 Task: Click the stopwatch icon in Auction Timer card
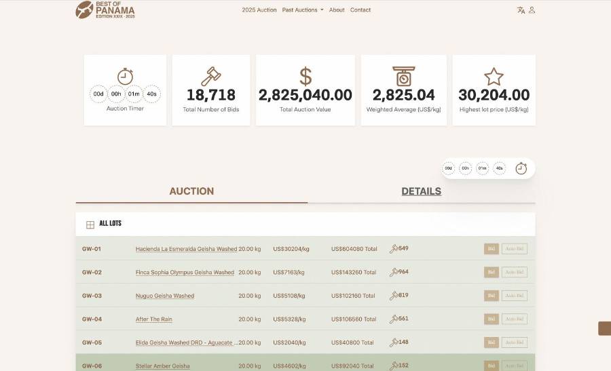(x=125, y=76)
